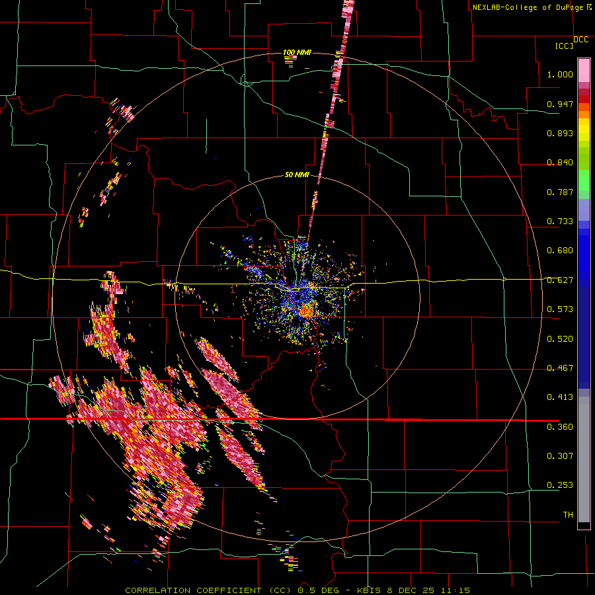
Task: Click the pink top segment of the color bar
Action: point(584,71)
